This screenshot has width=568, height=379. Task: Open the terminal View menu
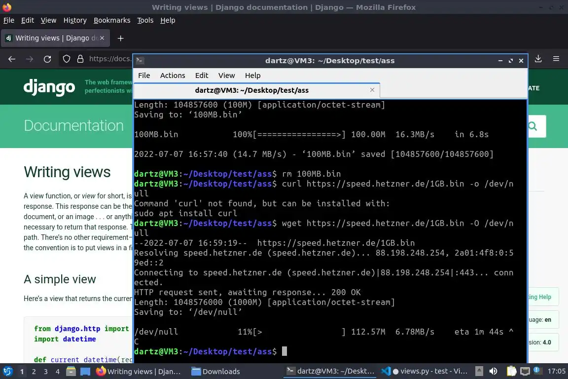click(x=226, y=76)
